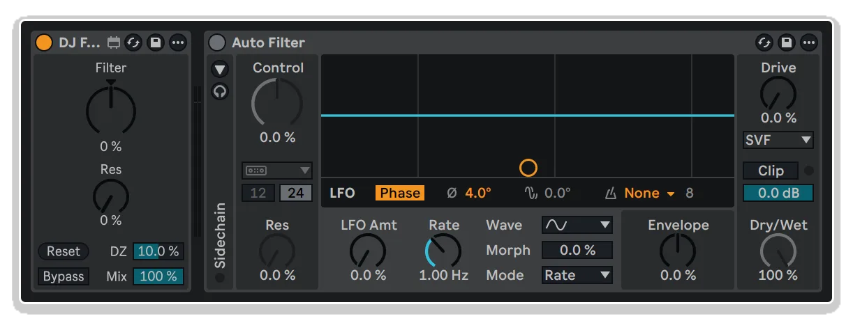The image size is (853, 323).
Task: Click the Drive knob
Action: point(778,94)
